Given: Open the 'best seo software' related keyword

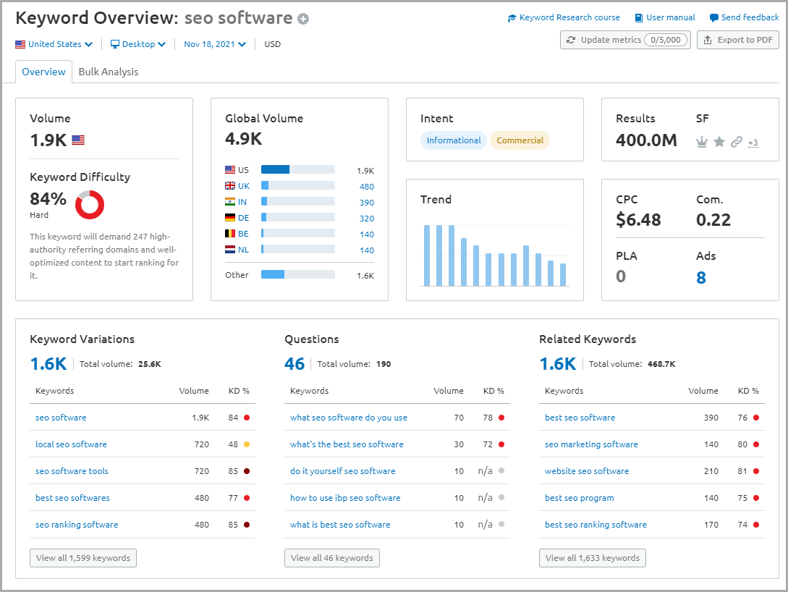Looking at the screenshot, I should point(580,417).
